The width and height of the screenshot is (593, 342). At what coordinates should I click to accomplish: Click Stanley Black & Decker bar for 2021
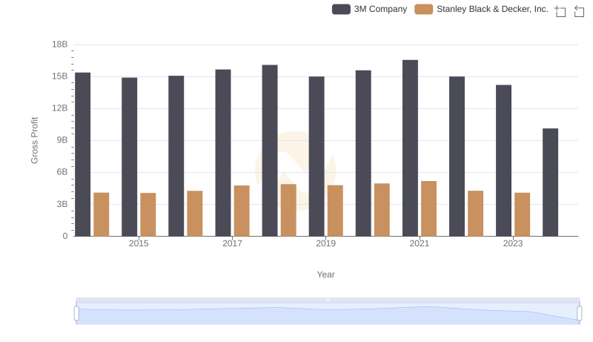click(429, 208)
